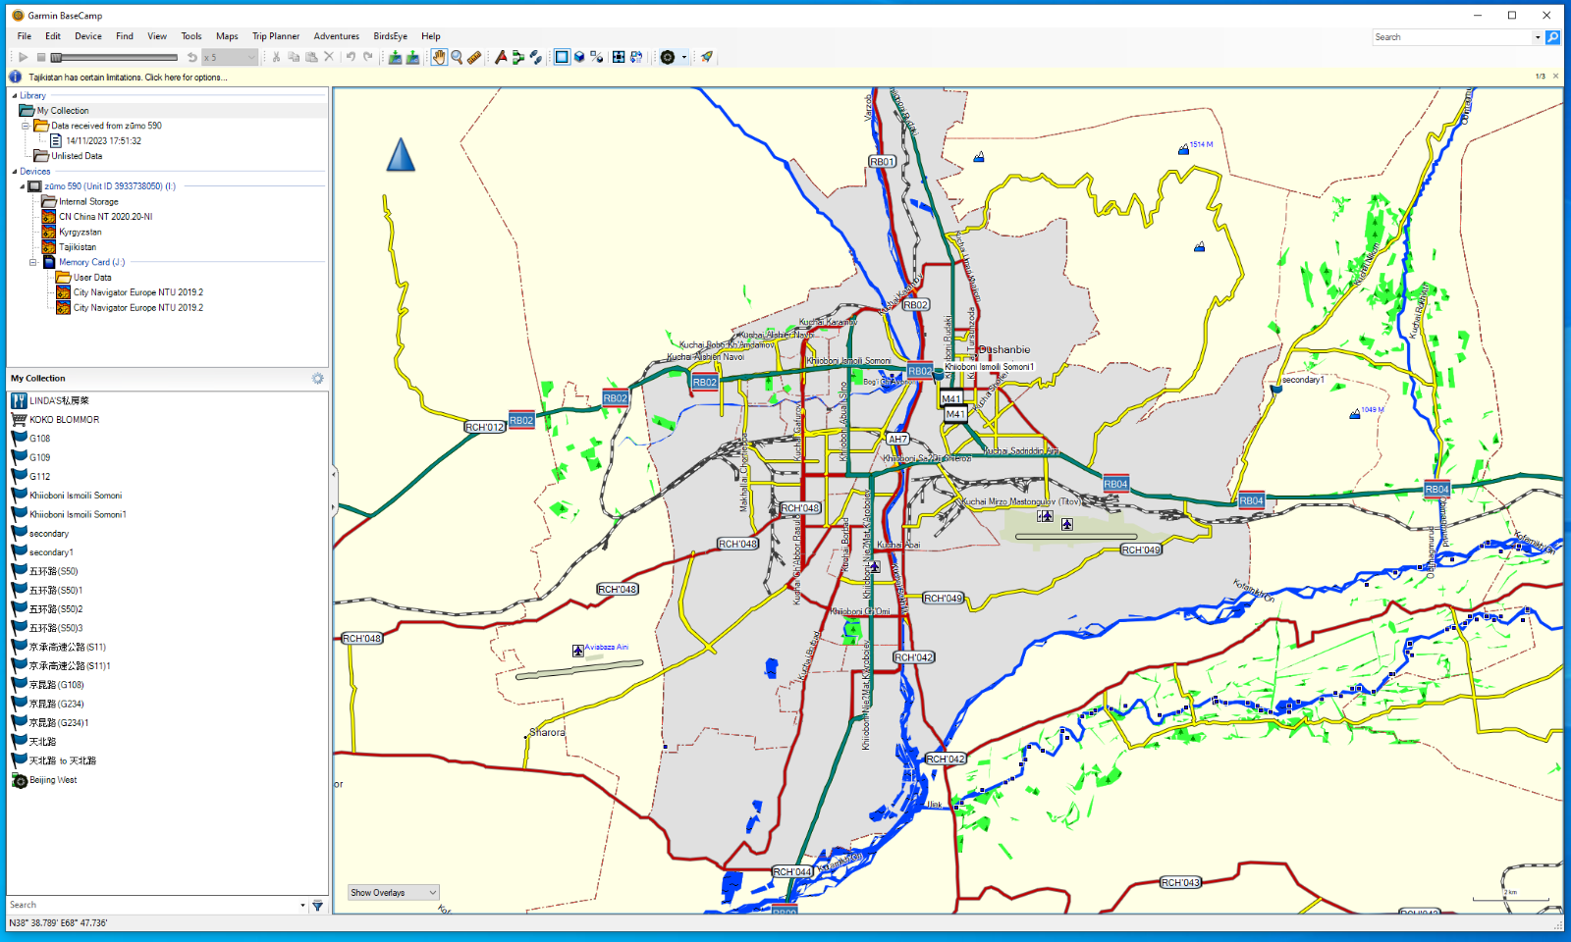The height and width of the screenshot is (942, 1571).
Task: Open the playback speed x5 dropdown
Action: point(230,57)
